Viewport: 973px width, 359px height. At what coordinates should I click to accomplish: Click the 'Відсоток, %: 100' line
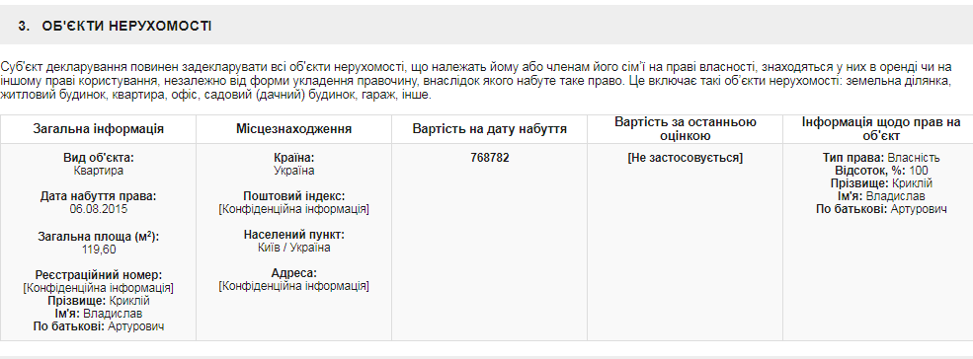pos(881,171)
